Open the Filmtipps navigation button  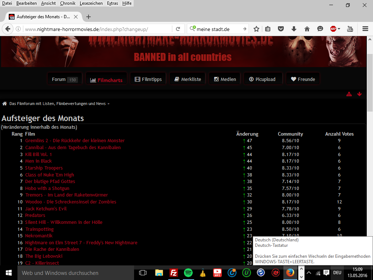point(148,79)
